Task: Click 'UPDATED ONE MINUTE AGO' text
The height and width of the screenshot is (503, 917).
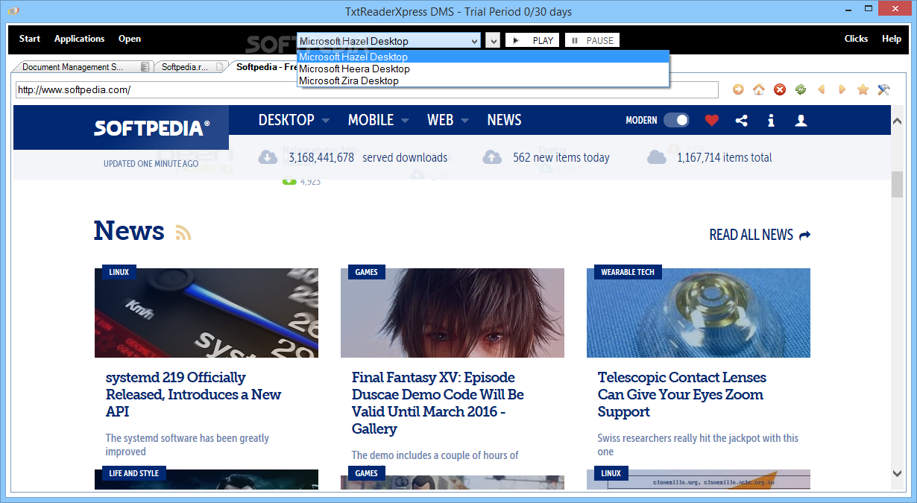Action: pyautogui.click(x=151, y=163)
